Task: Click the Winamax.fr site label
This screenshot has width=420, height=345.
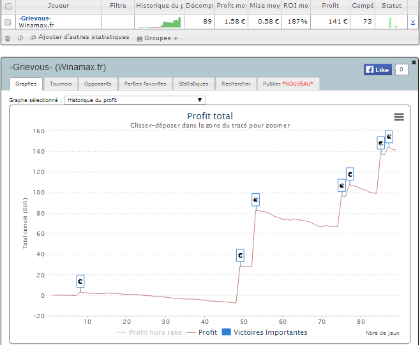Action: [x=36, y=26]
